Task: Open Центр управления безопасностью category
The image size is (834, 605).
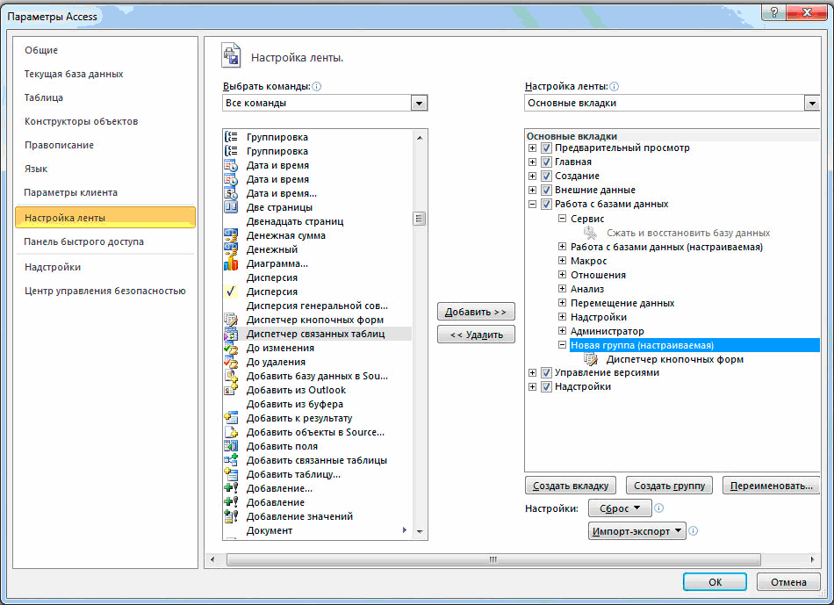Action: click(105, 291)
